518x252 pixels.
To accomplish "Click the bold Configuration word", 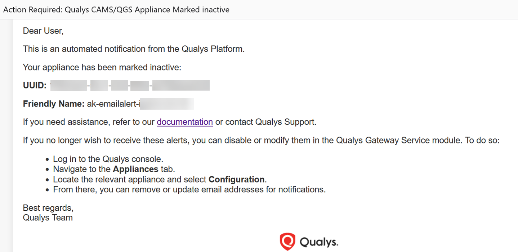I will pos(237,179).
